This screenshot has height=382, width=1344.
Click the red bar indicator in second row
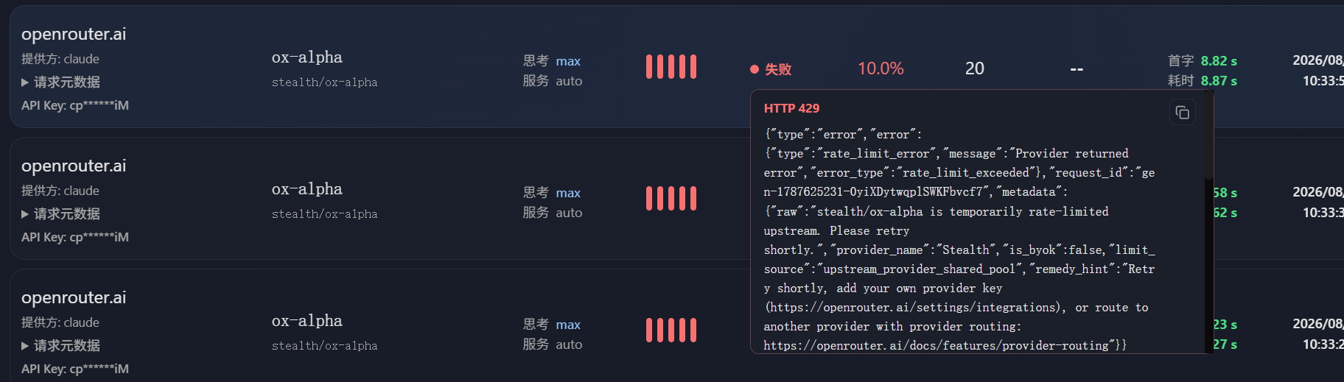tap(671, 199)
